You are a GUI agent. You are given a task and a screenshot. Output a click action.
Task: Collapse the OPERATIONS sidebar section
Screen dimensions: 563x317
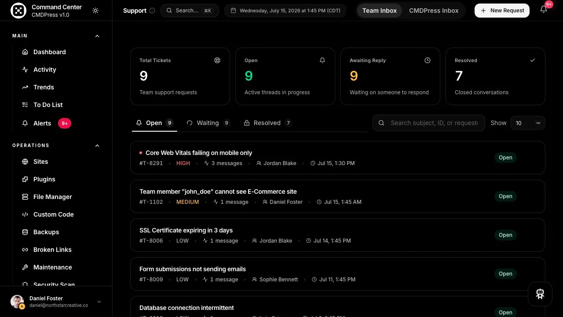97,145
